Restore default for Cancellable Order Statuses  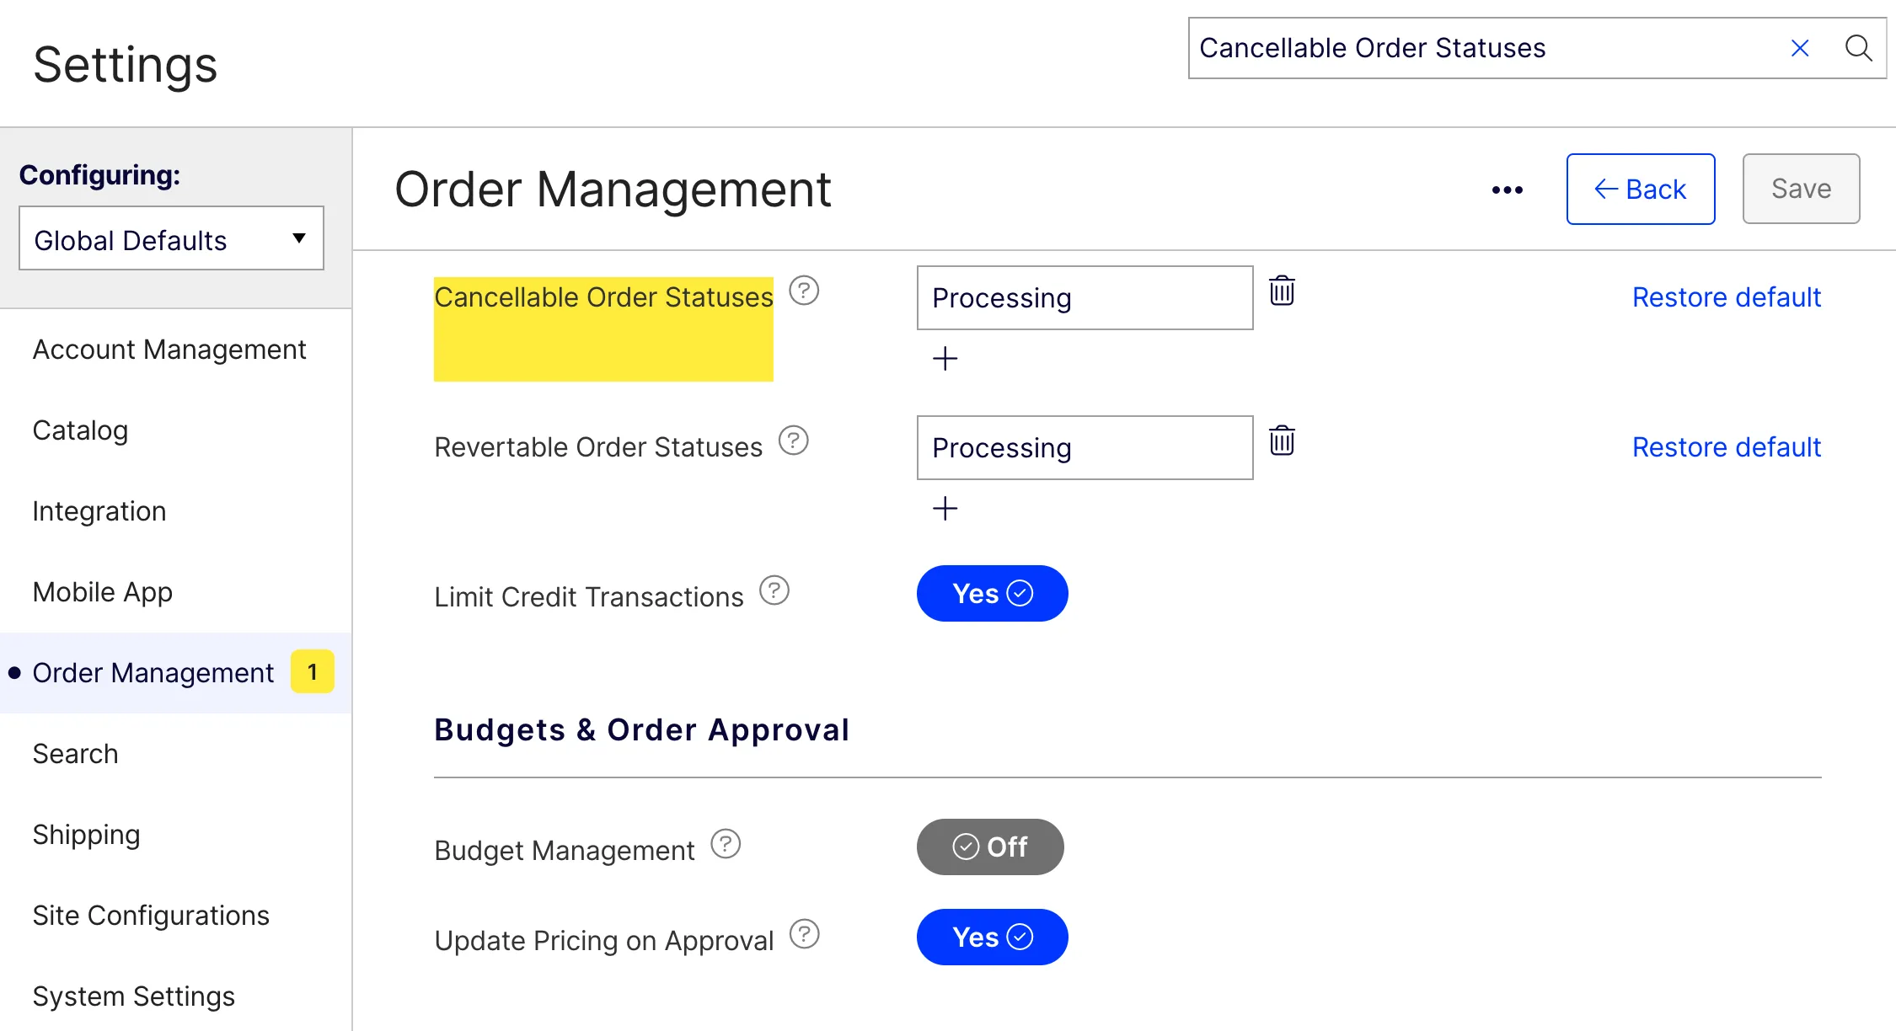click(1727, 297)
